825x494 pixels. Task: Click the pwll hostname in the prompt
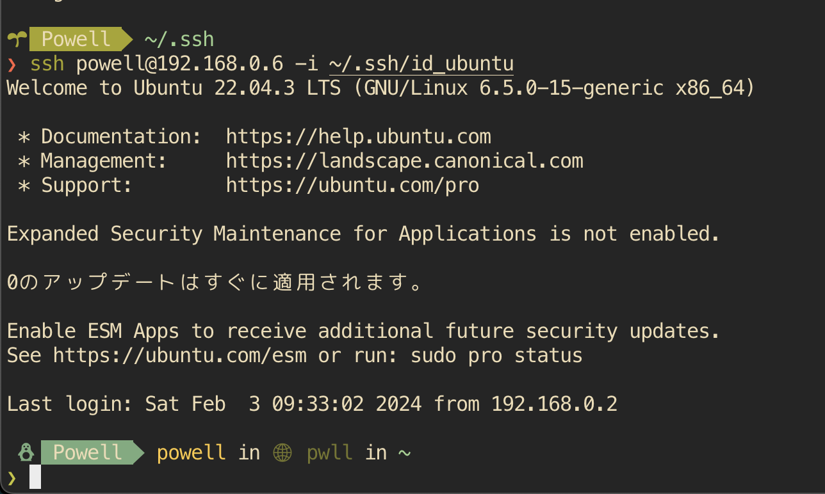[329, 452]
